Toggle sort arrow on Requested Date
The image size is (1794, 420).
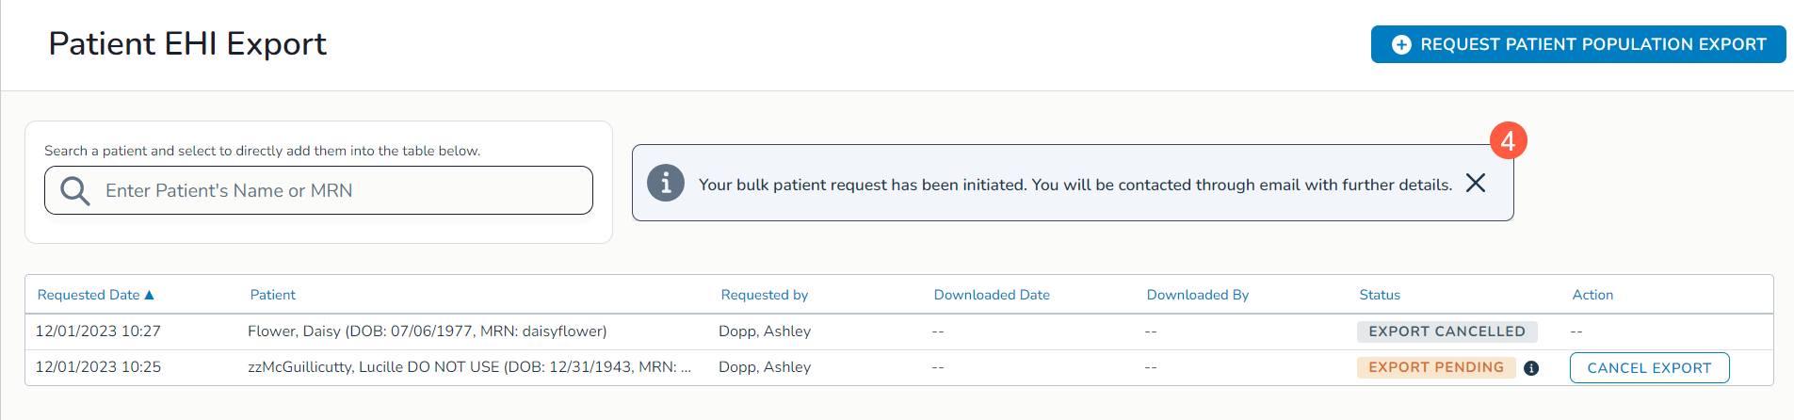pyautogui.click(x=149, y=295)
